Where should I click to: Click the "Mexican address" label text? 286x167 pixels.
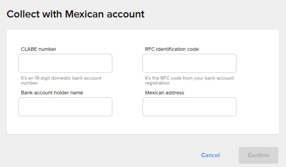164,93
